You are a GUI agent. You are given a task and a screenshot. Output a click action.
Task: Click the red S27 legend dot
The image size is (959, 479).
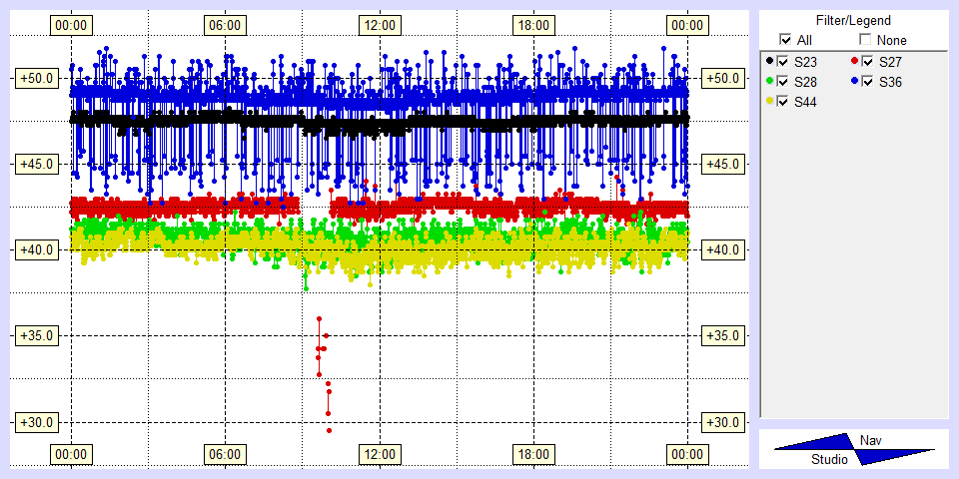click(853, 62)
